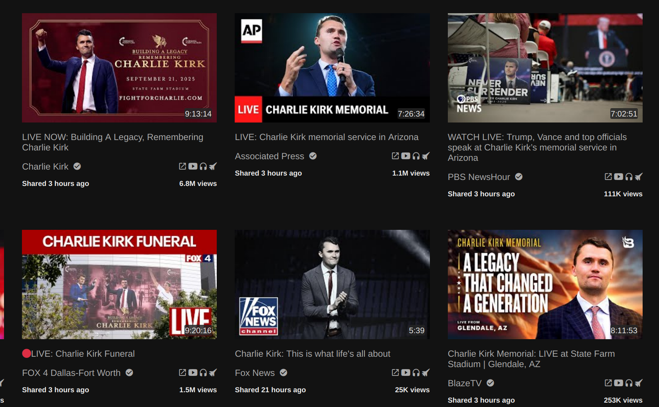Open the 'Charlie Kirk Funeral' FOX 4 thumbnail
659x407 pixels.
119,284
